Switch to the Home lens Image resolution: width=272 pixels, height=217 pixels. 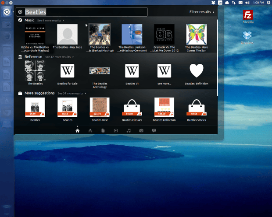coord(77,130)
